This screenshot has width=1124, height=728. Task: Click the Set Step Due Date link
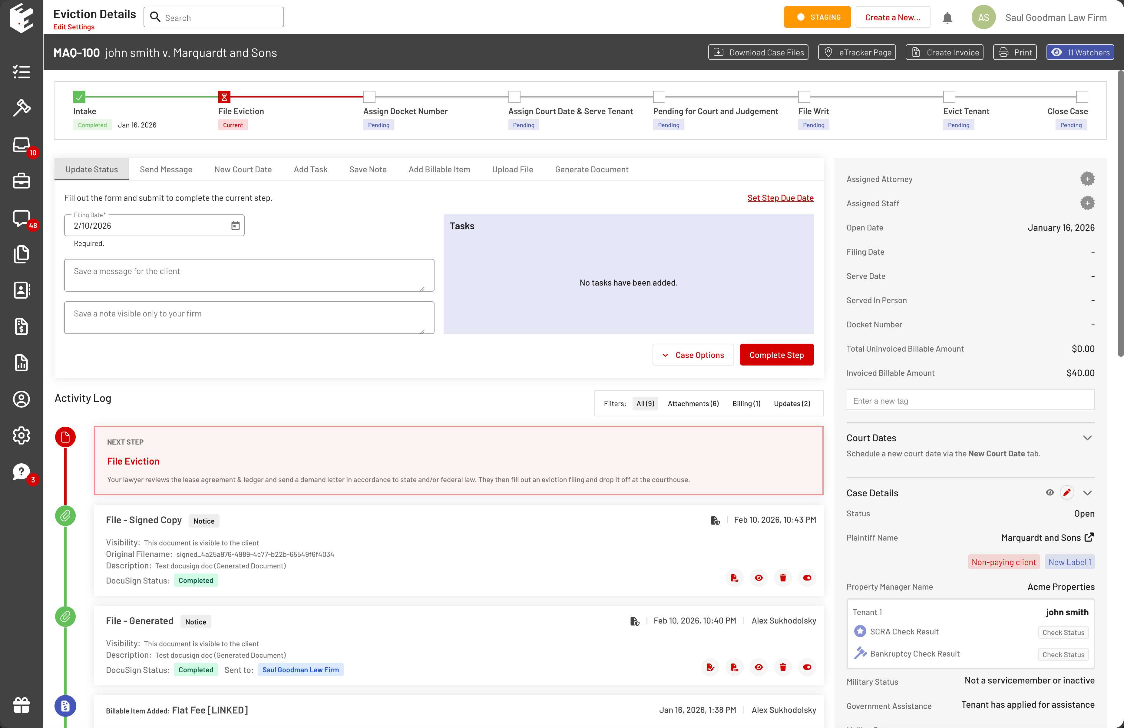tap(780, 198)
